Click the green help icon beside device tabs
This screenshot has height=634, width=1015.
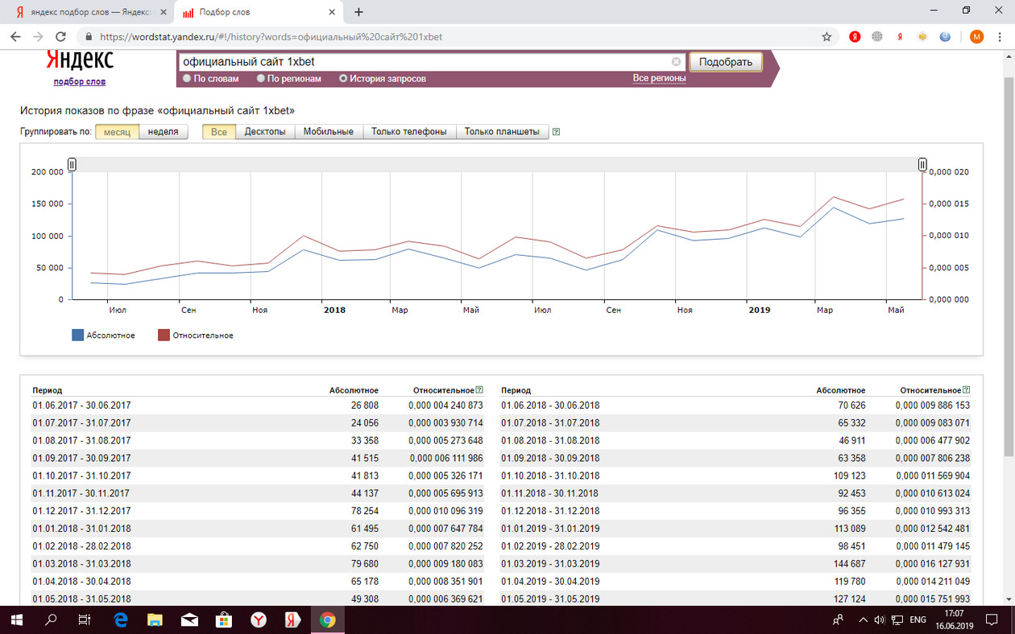[556, 132]
